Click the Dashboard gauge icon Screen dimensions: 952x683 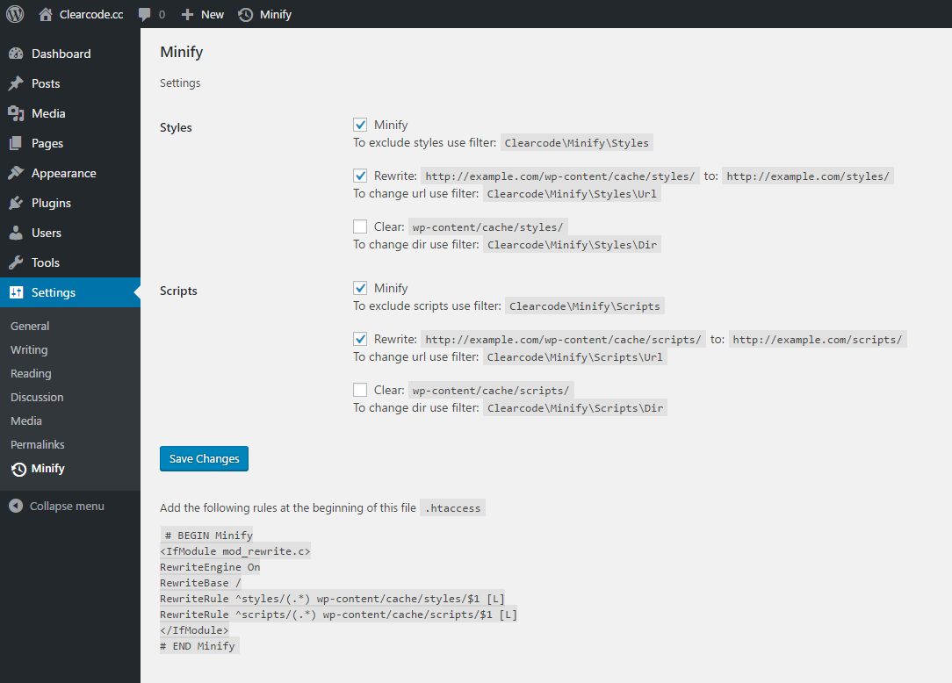point(16,54)
